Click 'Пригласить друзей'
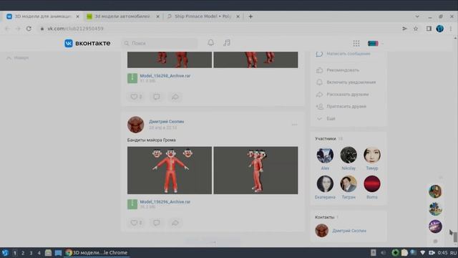Image resolution: width=458 pixels, height=258 pixels. pos(346,106)
